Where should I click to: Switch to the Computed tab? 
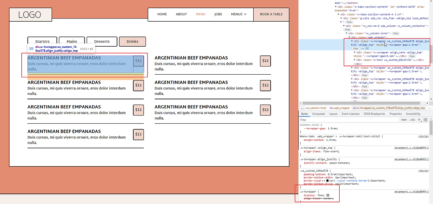(318, 114)
